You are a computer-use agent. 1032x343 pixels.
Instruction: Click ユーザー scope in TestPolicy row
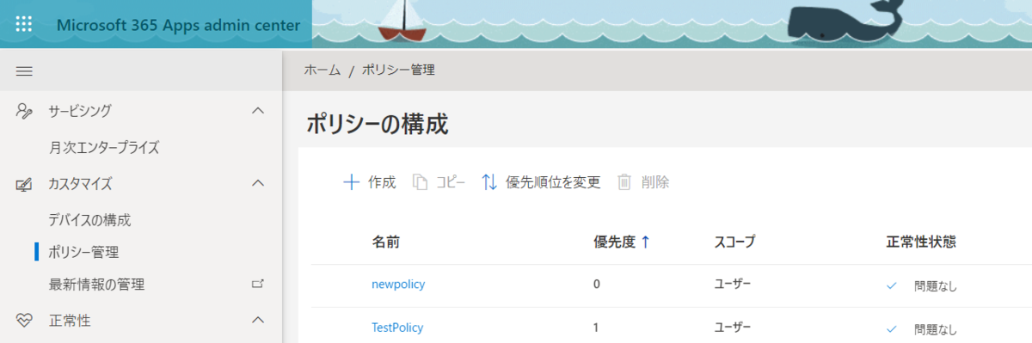coord(733,328)
